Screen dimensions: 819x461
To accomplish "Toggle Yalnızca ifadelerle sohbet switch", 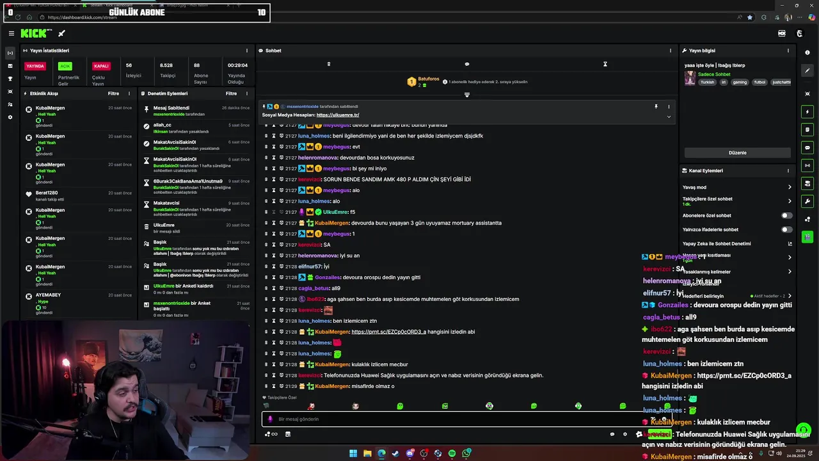I will tap(786, 230).
